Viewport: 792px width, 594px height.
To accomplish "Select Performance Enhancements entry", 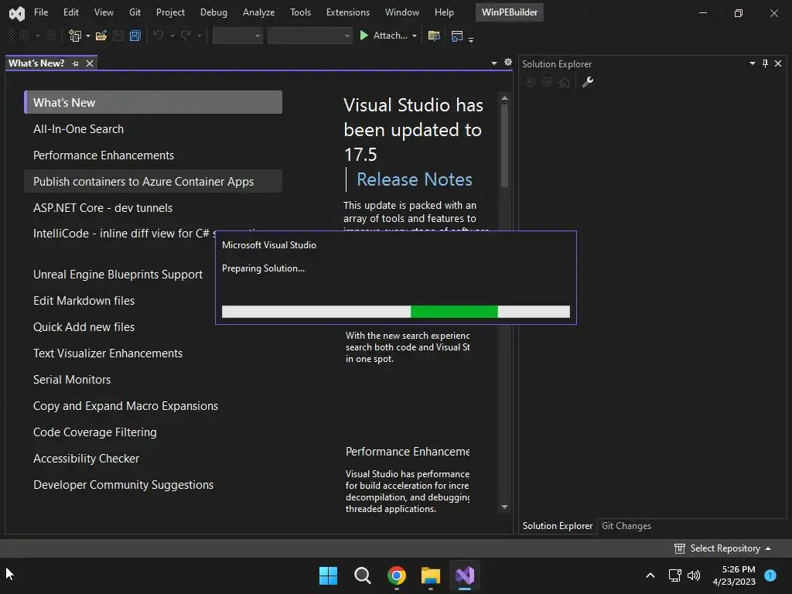I will point(153,155).
